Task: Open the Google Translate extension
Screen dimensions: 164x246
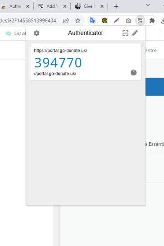Action: (92, 21)
